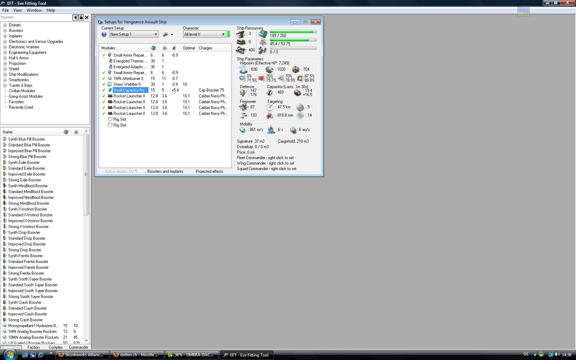Screen dimensions: 576x360
Task: Click the Fleet Commander line
Action: 265,158
